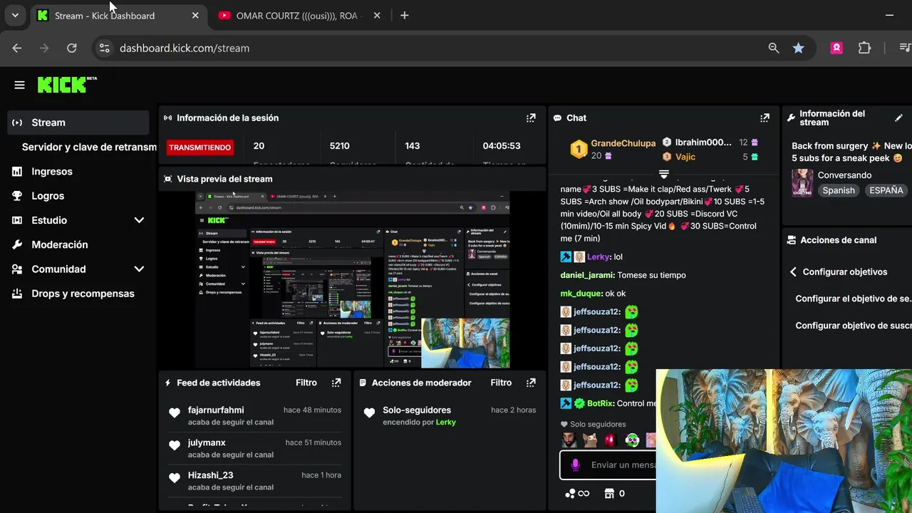This screenshot has width=912, height=513.
Task: Open the Filtro in Feed de actividades
Action: pyautogui.click(x=306, y=383)
